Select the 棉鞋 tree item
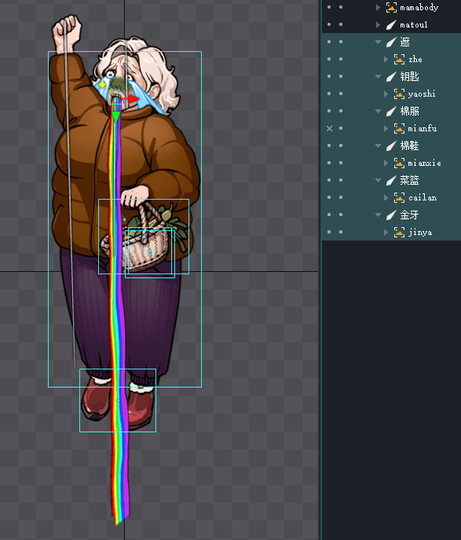The height and width of the screenshot is (540, 461). pos(409,145)
